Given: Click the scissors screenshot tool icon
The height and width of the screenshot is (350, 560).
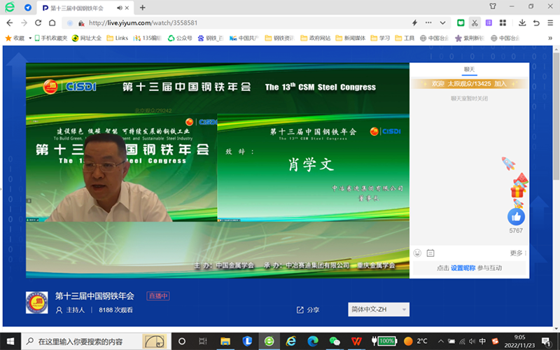Looking at the screenshot, I should (x=475, y=23).
